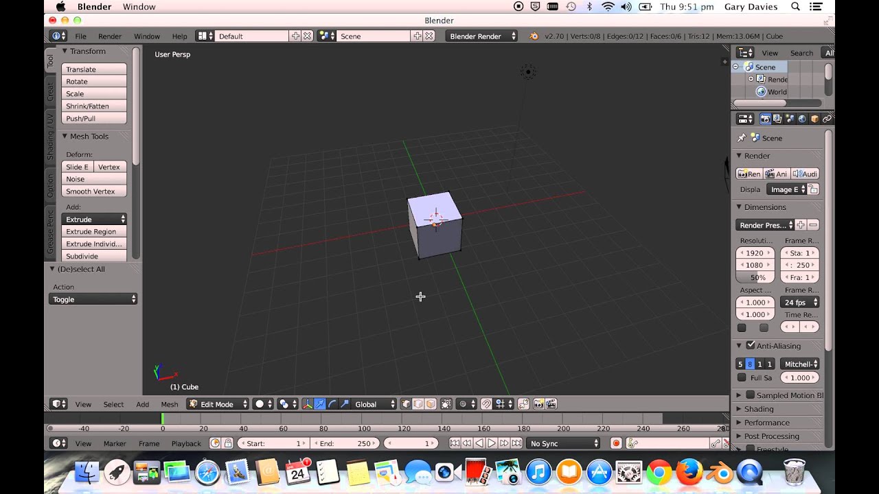Screen dimensions: 879x494
Task: Toggle Sampled Motion Blur checkbox
Action: pyautogui.click(x=751, y=395)
